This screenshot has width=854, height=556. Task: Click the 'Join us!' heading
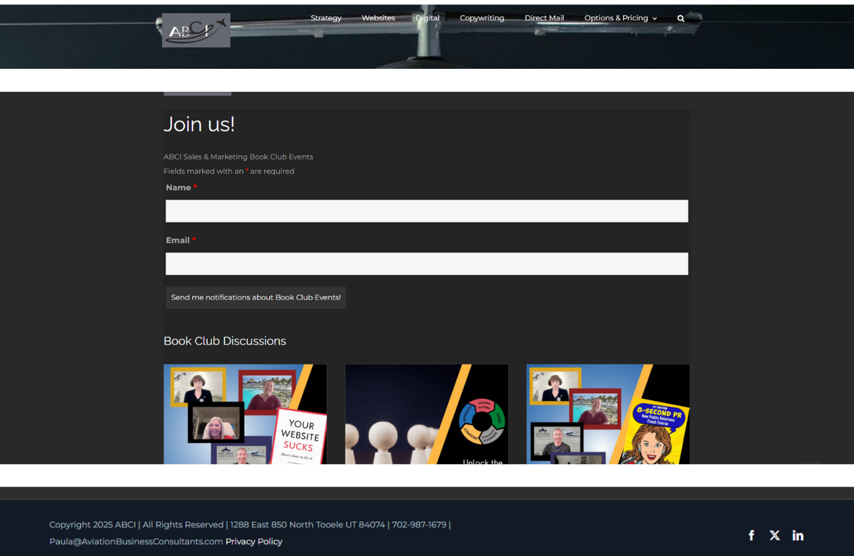(x=199, y=125)
